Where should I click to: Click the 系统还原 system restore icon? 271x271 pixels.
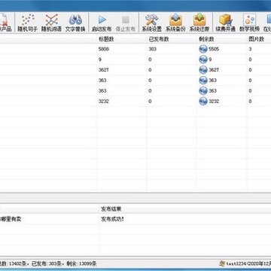(199, 23)
